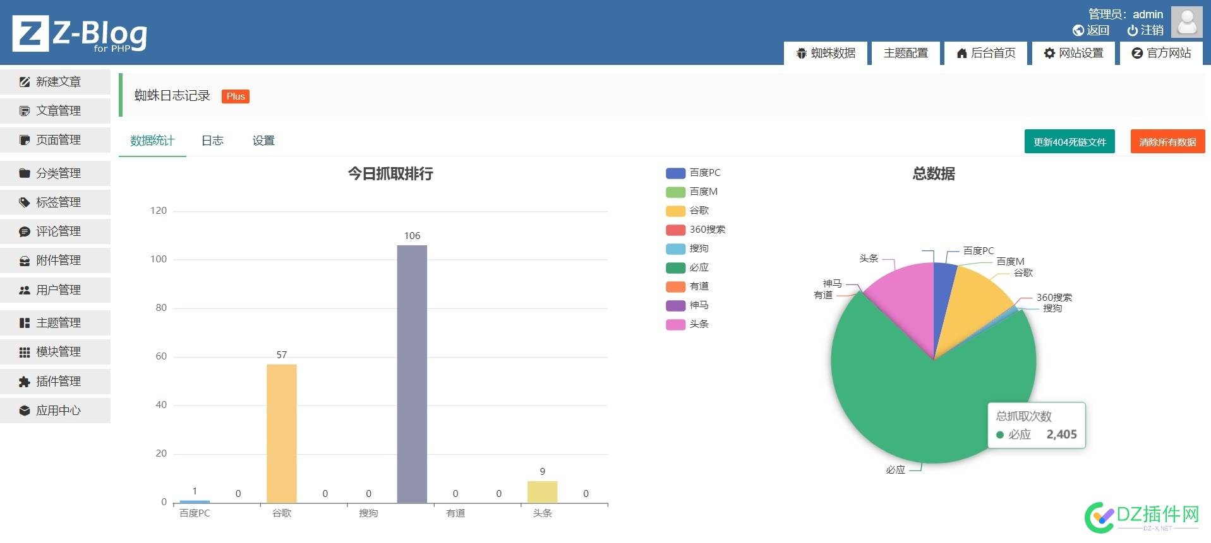Screen dimensions: 1211x543
Task: Open 文章管理 in the sidebar
Action: (56, 111)
